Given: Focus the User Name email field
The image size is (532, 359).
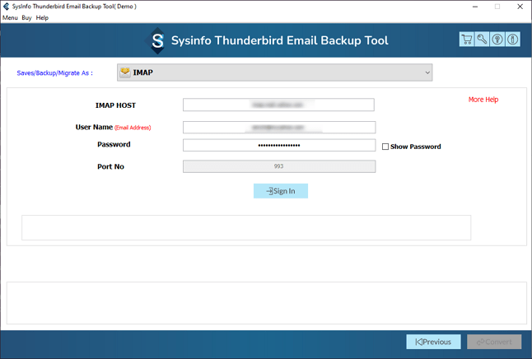Looking at the screenshot, I should pos(278,127).
